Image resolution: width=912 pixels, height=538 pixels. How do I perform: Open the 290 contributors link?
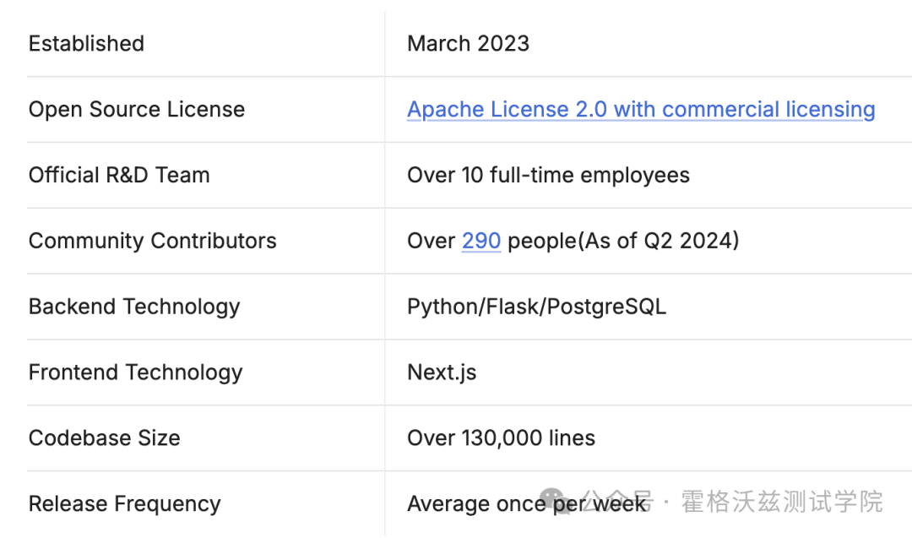click(x=481, y=241)
